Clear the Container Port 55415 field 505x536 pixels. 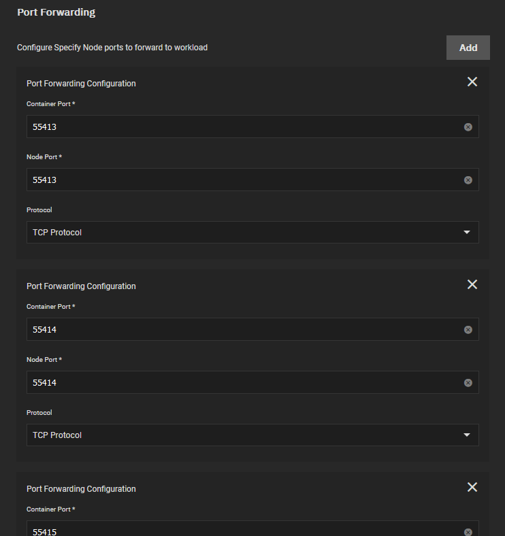point(468,532)
